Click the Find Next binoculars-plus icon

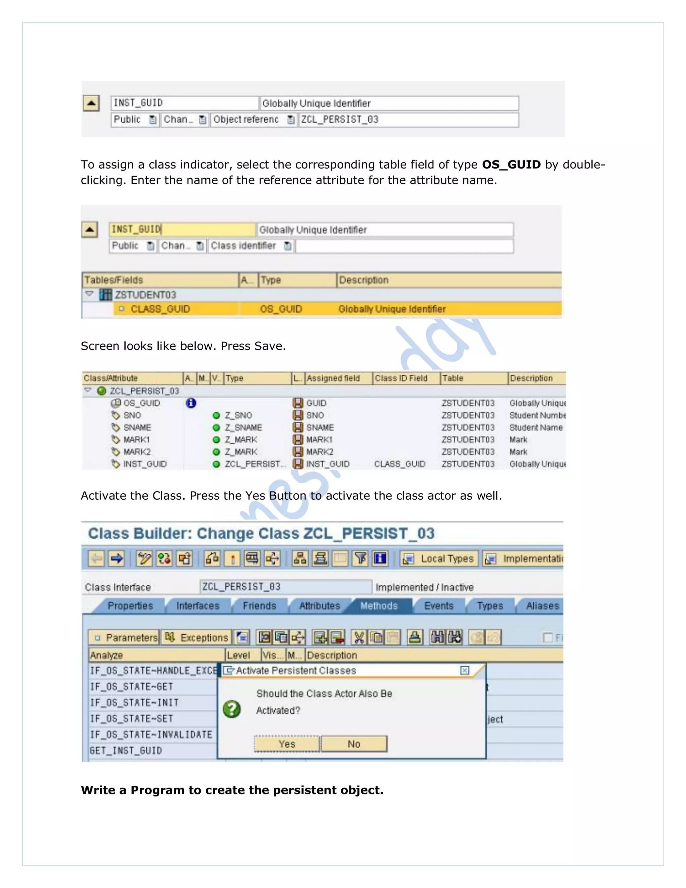click(x=454, y=637)
